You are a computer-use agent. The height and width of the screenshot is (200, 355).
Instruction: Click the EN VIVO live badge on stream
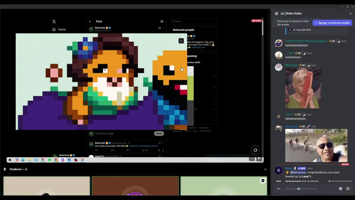[x=257, y=21]
